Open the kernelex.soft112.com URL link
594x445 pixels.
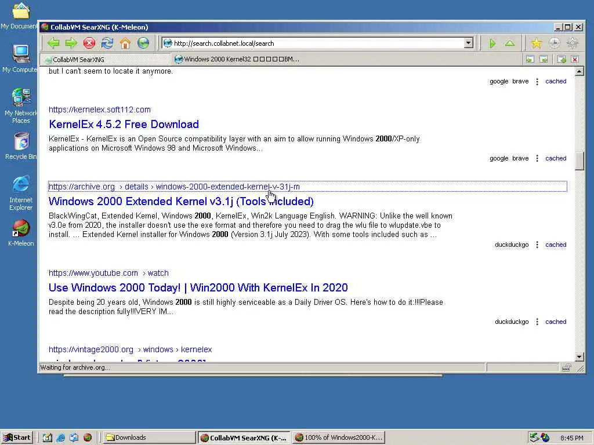pyautogui.click(x=100, y=110)
